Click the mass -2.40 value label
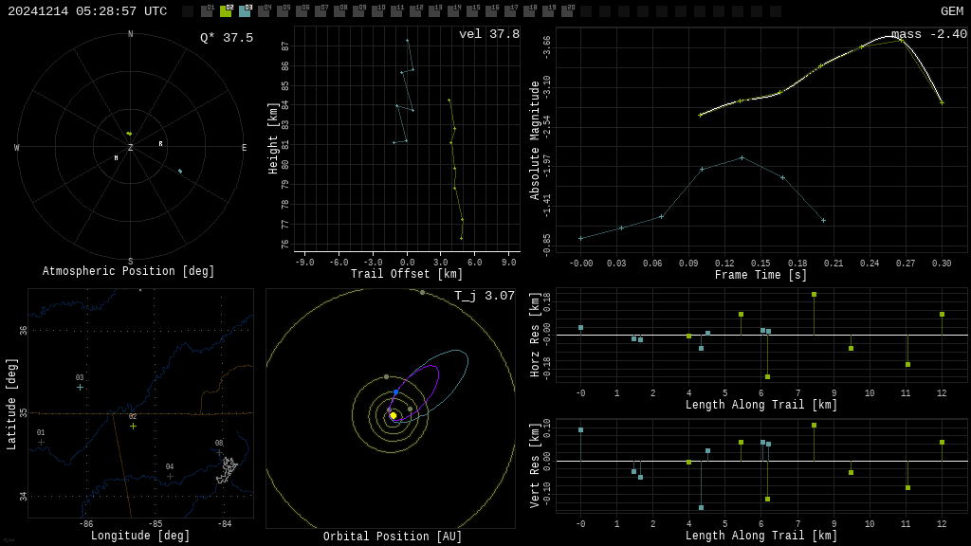The width and height of the screenshot is (971, 546). (x=928, y=34)
